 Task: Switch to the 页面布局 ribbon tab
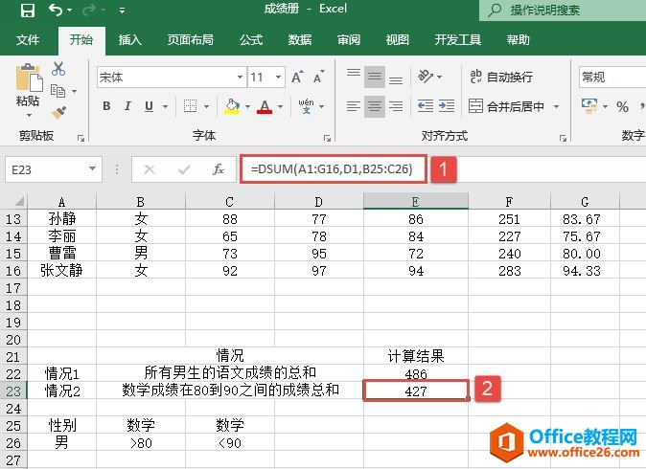click(191, 40)
